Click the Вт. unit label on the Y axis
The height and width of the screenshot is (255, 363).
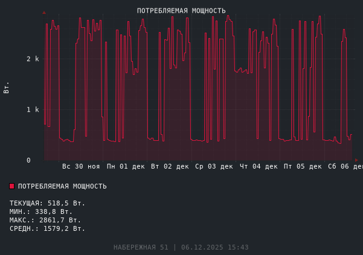(7, 87)
